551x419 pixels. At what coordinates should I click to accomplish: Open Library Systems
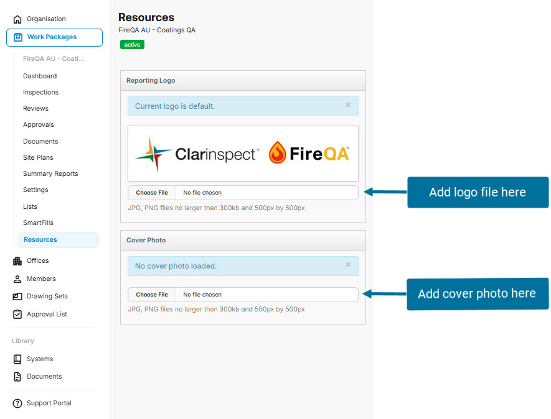[40, 359]
